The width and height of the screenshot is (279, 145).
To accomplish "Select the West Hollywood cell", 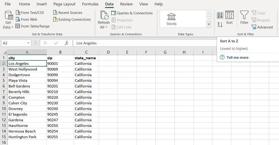I will pyautogui.click(x=27, y=69).
